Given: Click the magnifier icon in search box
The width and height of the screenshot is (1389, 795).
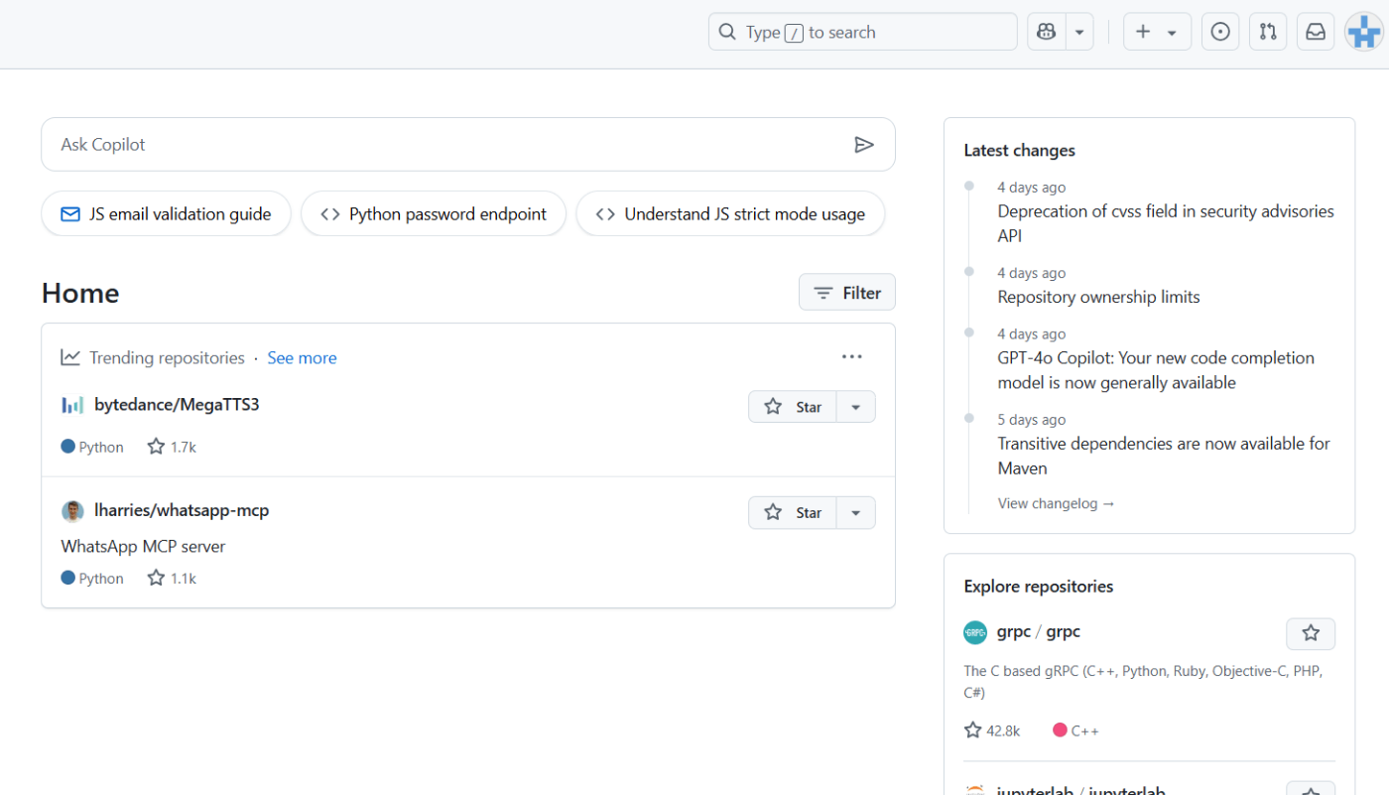Looking at the screenshot, I should tap(727, 32).
